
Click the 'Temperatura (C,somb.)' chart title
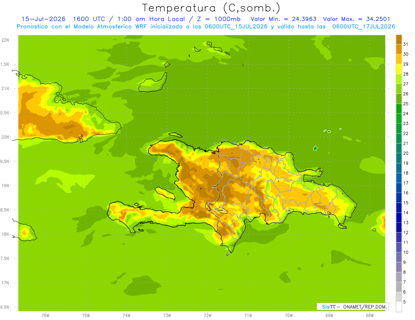211,8
